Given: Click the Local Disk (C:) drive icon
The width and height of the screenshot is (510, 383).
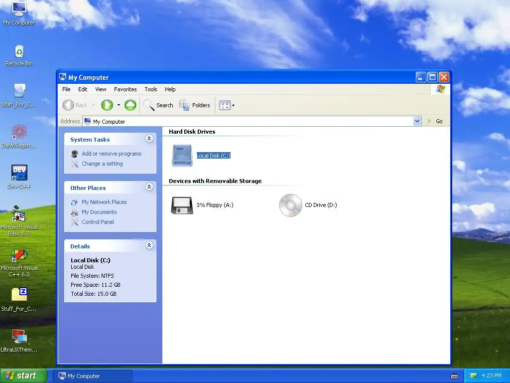Looking at the screenshot, I should [x=182, y=156].
